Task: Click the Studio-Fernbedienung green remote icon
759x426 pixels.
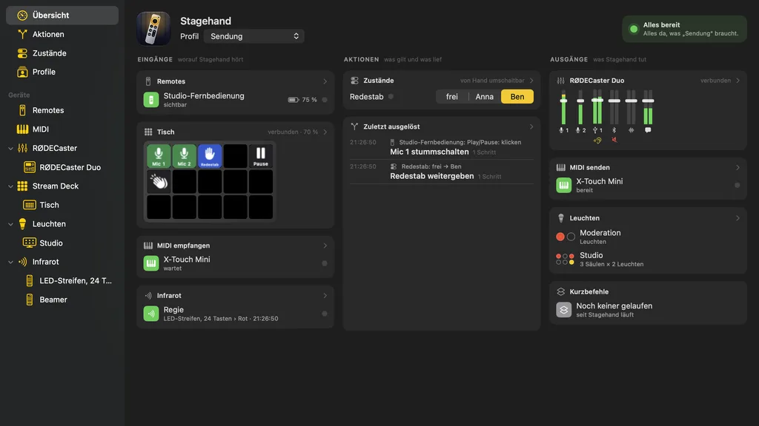Action: tap(151, 100)
